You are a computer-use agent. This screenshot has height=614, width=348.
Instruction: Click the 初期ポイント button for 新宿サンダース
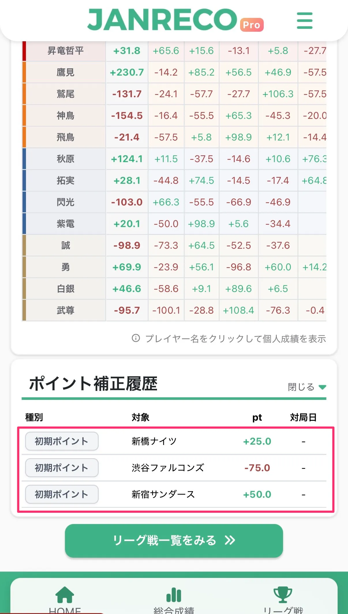(61, 494)
